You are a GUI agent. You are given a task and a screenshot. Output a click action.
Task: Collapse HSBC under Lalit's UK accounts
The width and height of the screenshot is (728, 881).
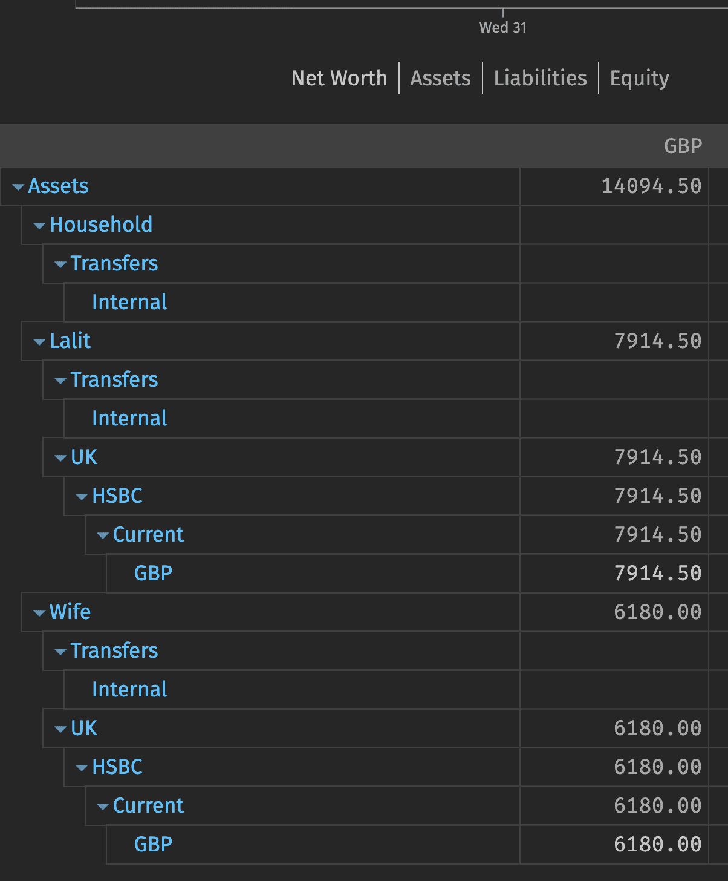tap(81, 496)
